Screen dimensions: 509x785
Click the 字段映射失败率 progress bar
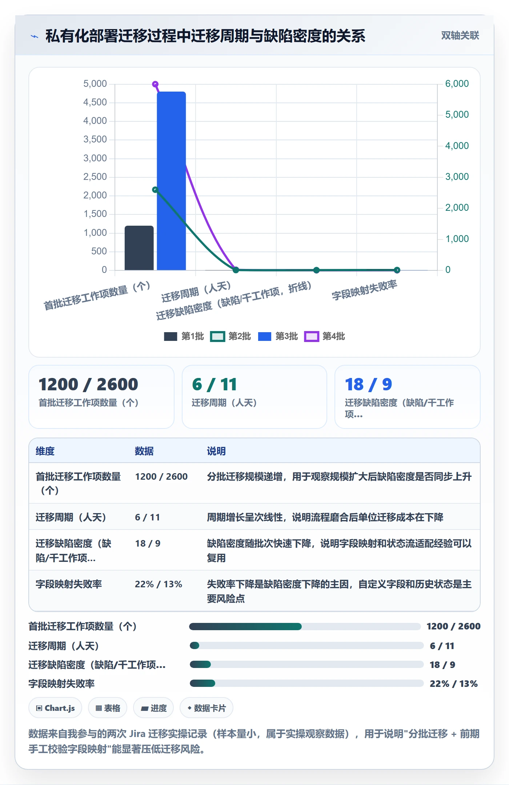306,683
